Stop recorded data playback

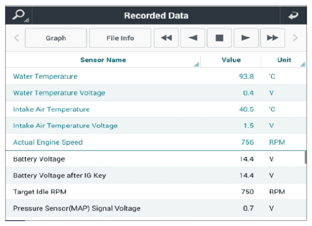(219, 38)
